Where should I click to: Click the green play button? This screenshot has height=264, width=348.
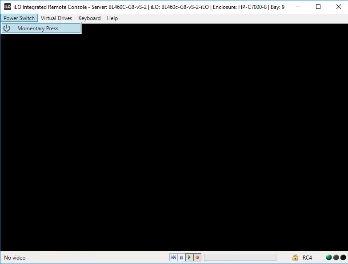point(189,257)
